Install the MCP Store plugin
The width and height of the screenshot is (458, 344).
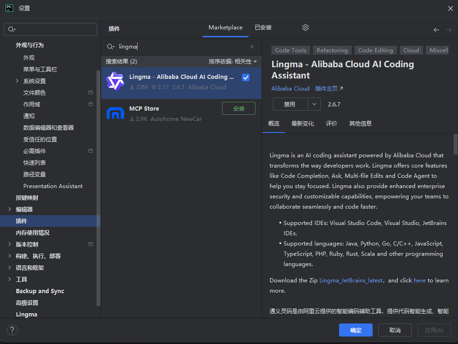pos(239,108)
